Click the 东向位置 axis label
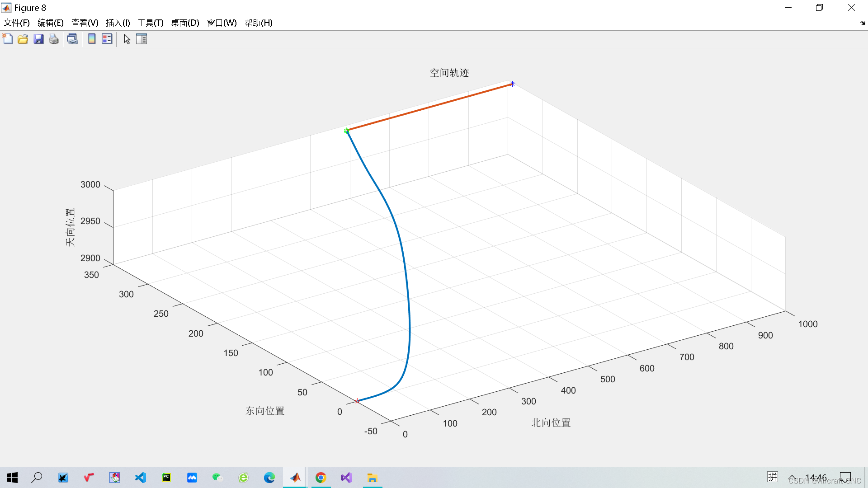Viewport: 868px width, 488px height. pyautogui.click(x=265, y=411)
